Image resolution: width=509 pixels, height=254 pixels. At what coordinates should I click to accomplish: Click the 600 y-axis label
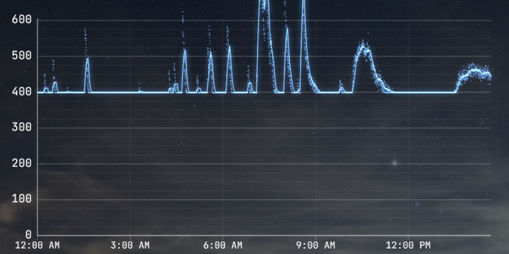click(x=21, y=20)
